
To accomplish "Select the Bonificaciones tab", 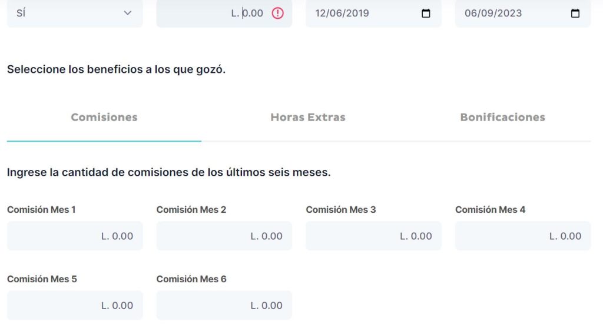I will (x=502, y=118).
